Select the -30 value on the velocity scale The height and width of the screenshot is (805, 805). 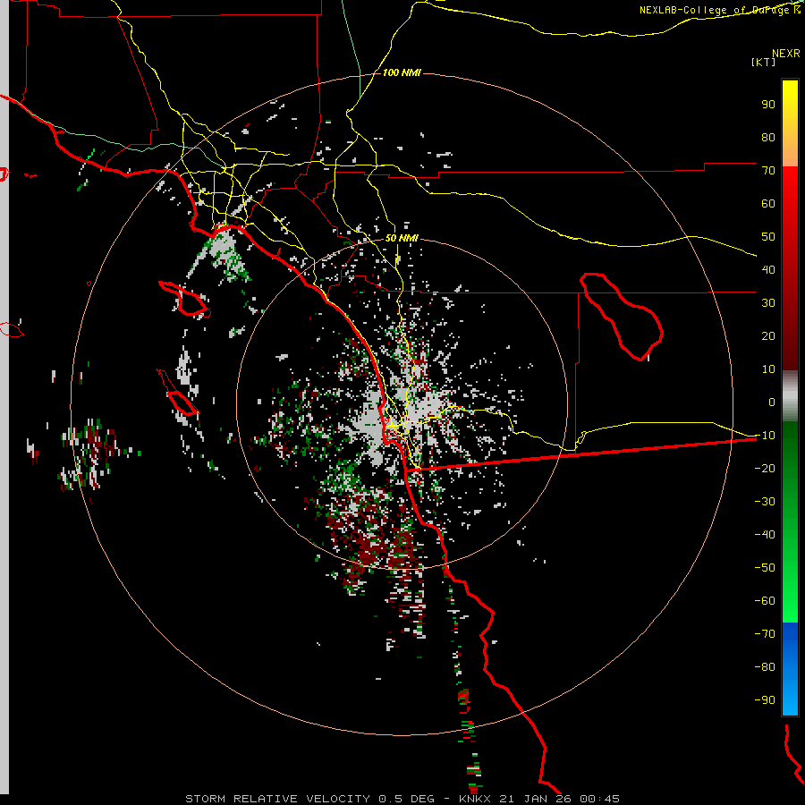pos(765,502)
